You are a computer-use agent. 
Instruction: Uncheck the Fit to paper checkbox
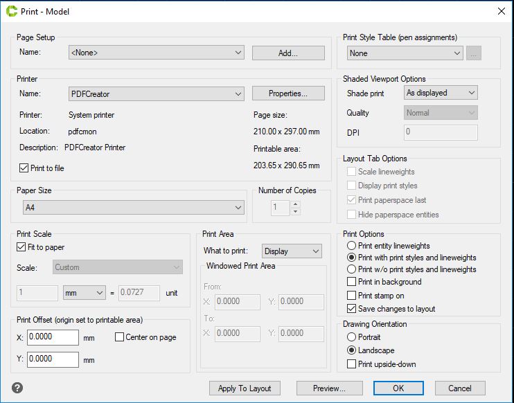tap(21, 247)
